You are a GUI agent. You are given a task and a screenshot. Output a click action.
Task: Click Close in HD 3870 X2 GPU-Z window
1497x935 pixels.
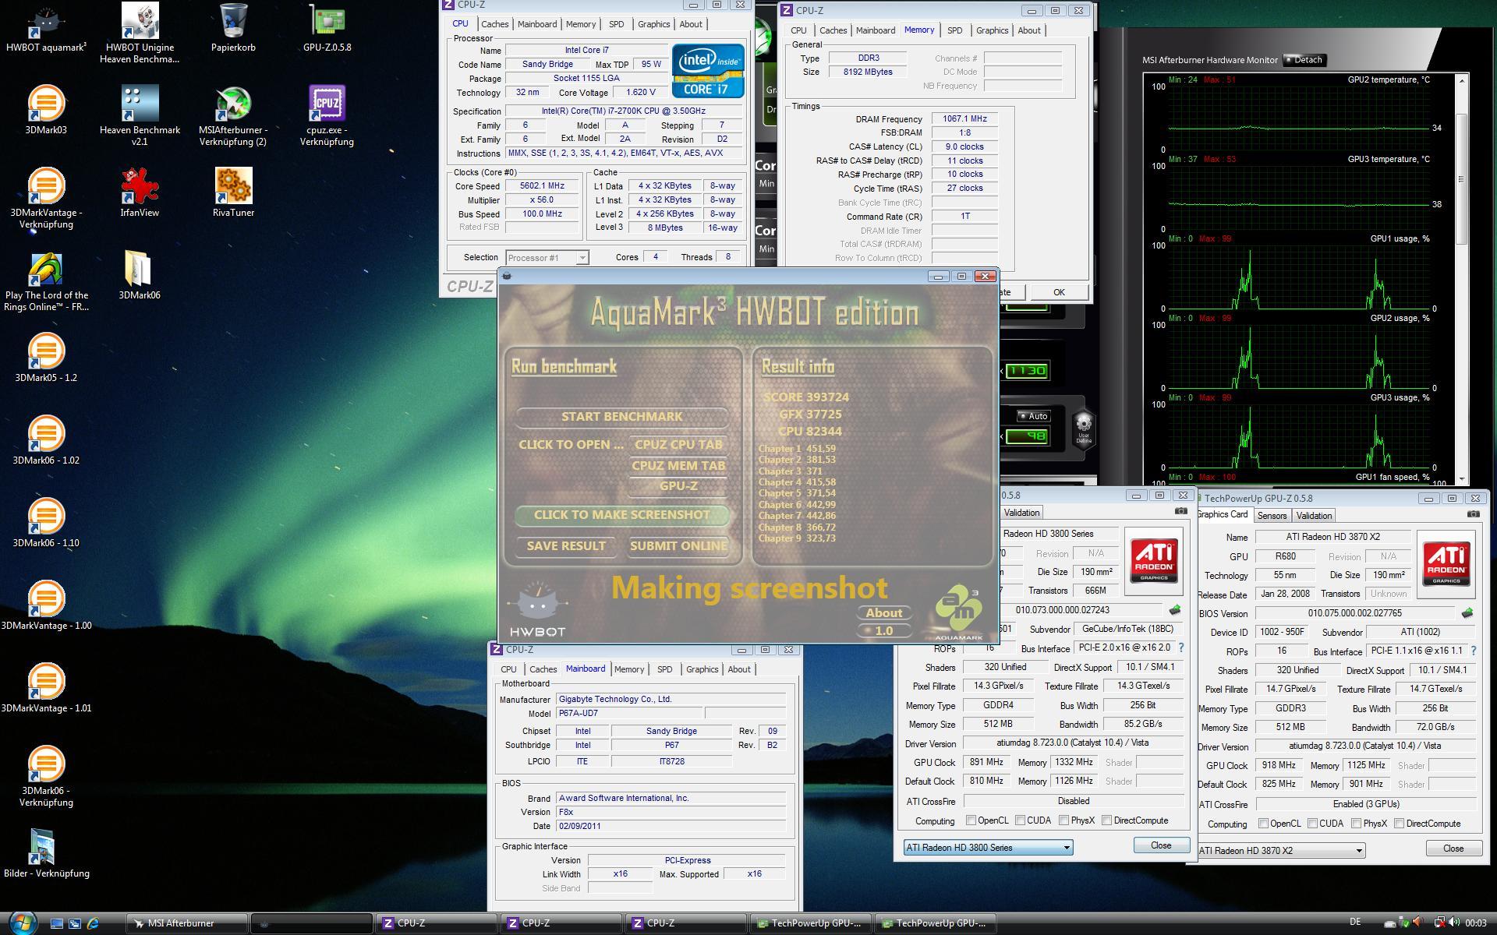[1453, 849]
